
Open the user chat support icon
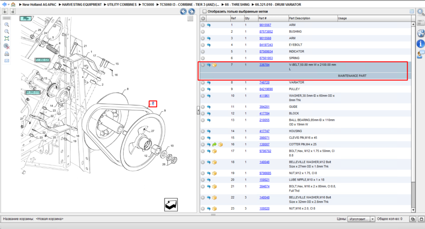click(421, 54)
